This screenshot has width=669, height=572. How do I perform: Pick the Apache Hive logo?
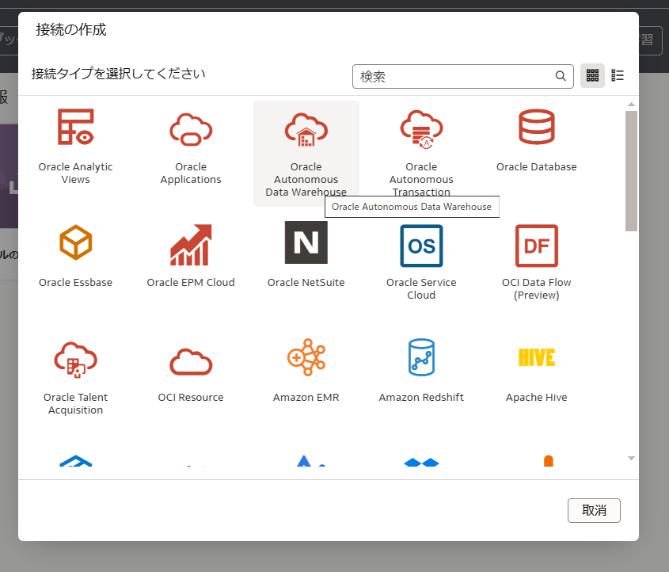[x=536, y=357]
